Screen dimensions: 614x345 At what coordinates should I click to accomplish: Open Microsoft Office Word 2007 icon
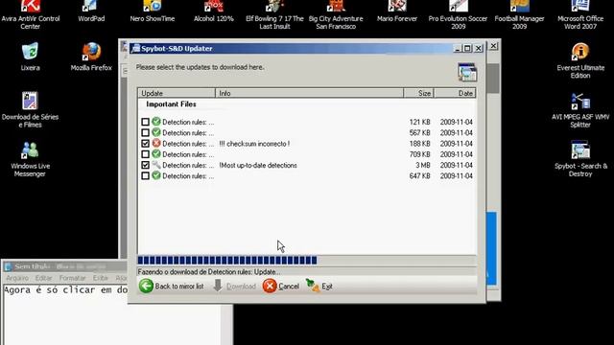[580, 15]
